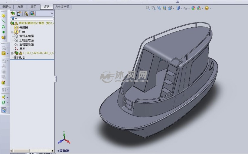The height and width of the screenshot is (154, 248).
Task: Open the FeatureManager design tree tab
Action: click(x=13, y=13)
